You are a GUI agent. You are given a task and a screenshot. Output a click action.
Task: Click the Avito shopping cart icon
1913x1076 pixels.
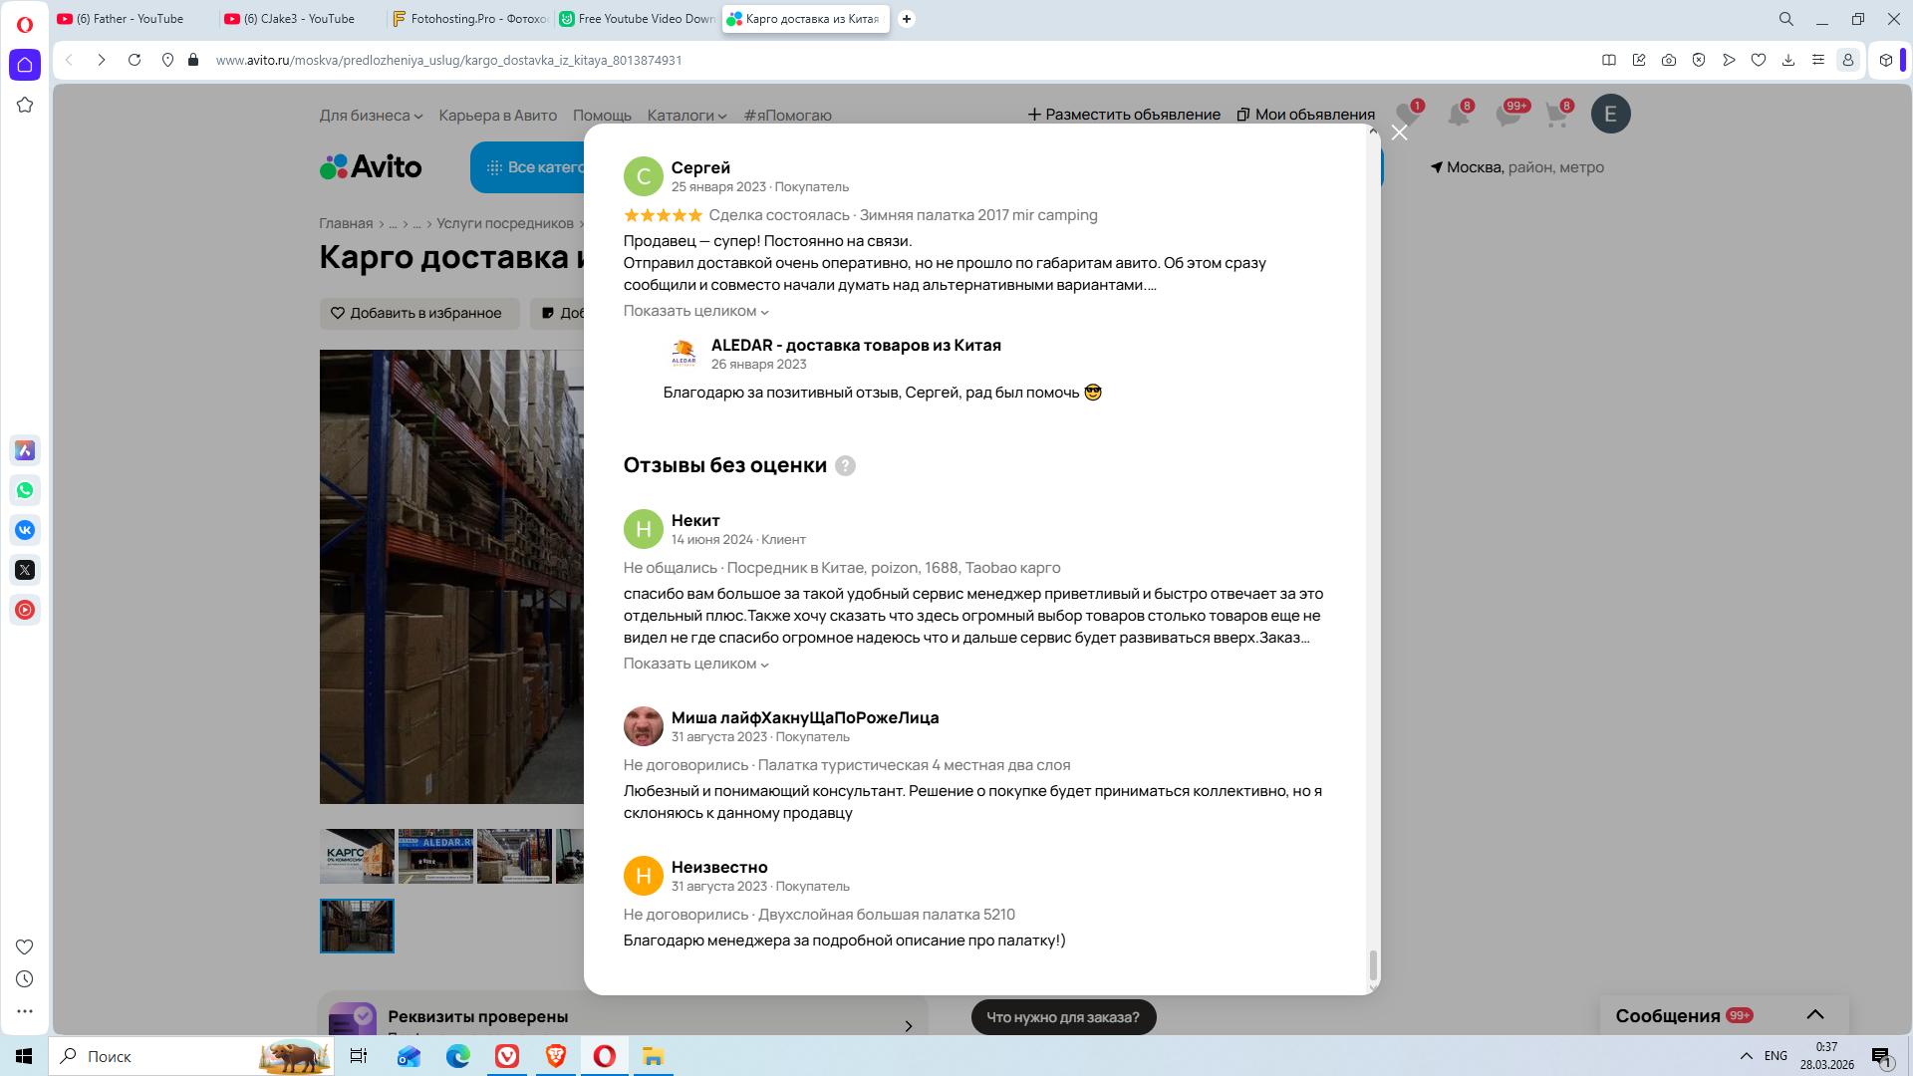coord(1556,115)
